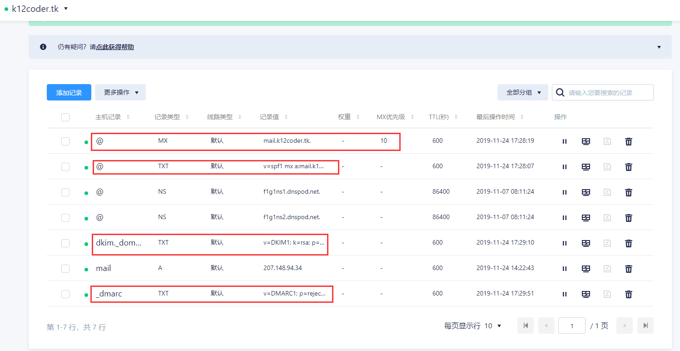Click the page number input box

click(572, 326)
